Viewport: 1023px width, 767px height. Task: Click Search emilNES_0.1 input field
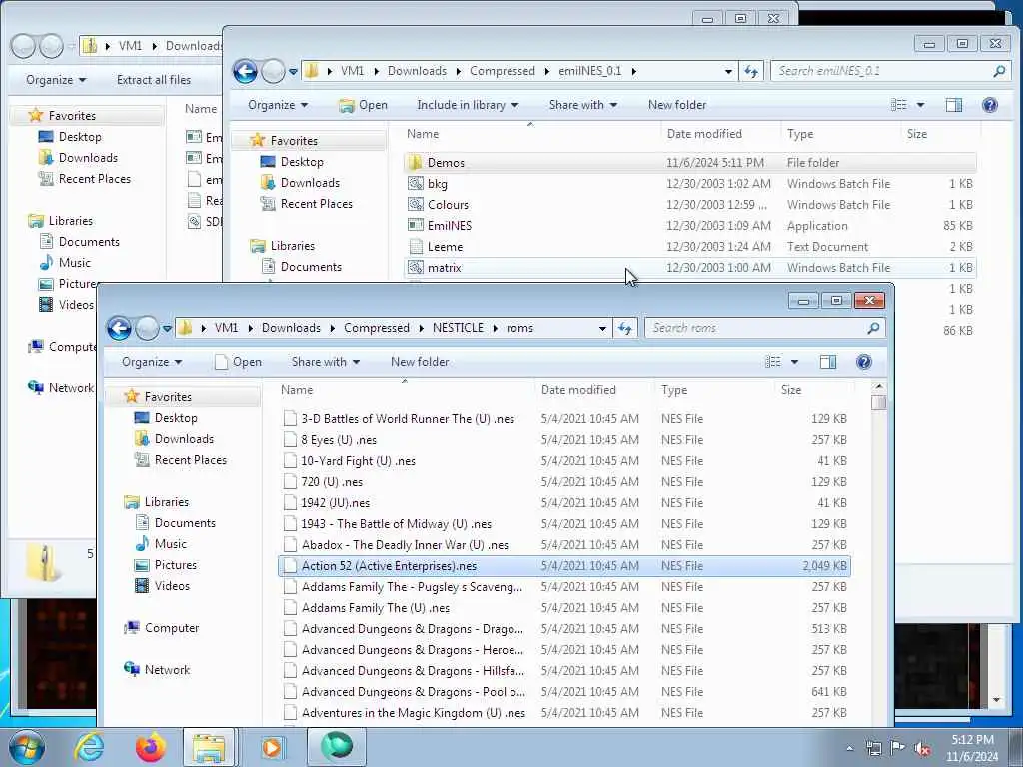tap(891, 71)
